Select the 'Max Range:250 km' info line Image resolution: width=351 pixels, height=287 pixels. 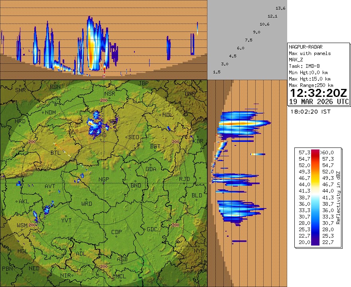[x=311, y=85]
